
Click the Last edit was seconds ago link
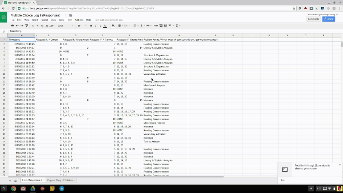(109, 20)
